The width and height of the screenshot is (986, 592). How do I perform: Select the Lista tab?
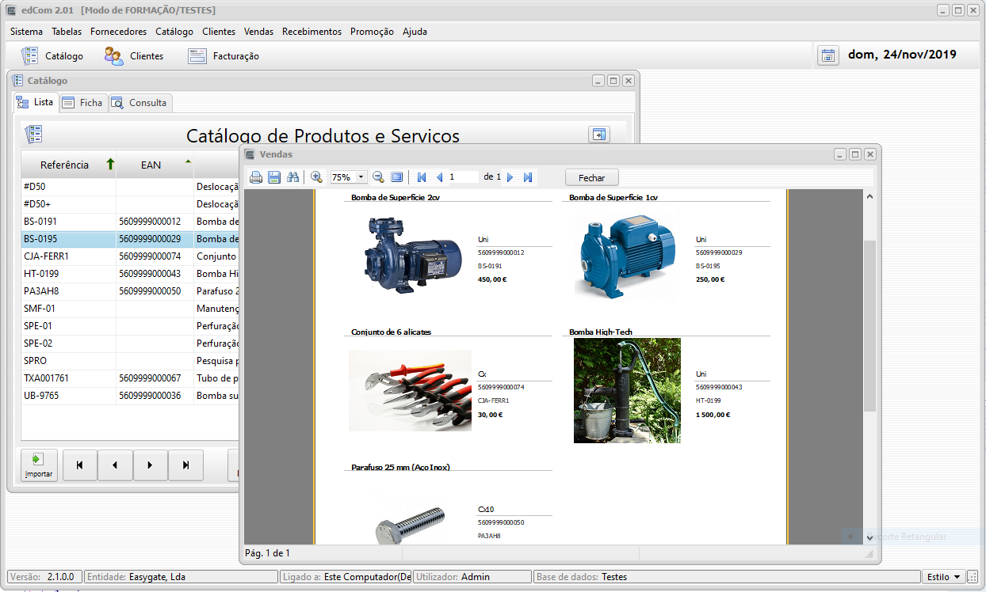coord(36,102)
